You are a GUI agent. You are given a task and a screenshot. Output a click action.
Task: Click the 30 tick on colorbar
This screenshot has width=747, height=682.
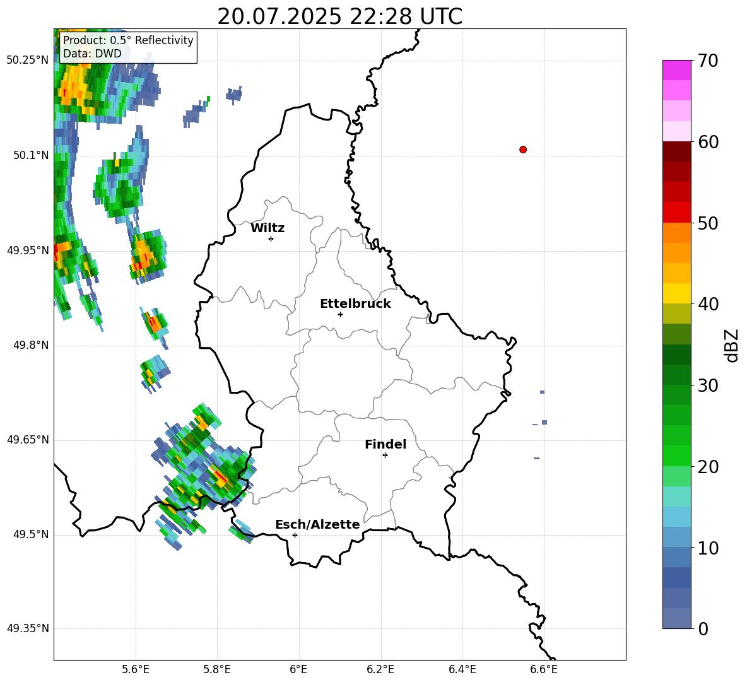coord(708,385)
